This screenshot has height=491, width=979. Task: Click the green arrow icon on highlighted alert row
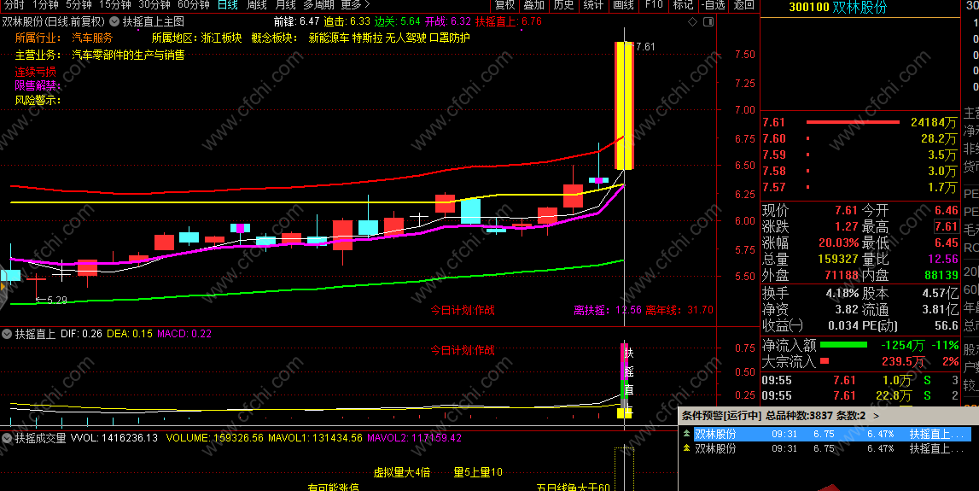[x=687, y=434]
